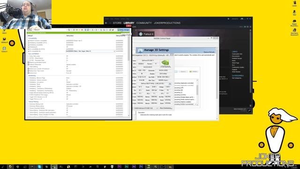
Task: Select the Vertical Sync Tear Control row
Action: coord(76,71)
